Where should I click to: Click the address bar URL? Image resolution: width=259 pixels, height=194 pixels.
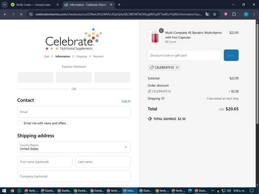coord(118,15)
